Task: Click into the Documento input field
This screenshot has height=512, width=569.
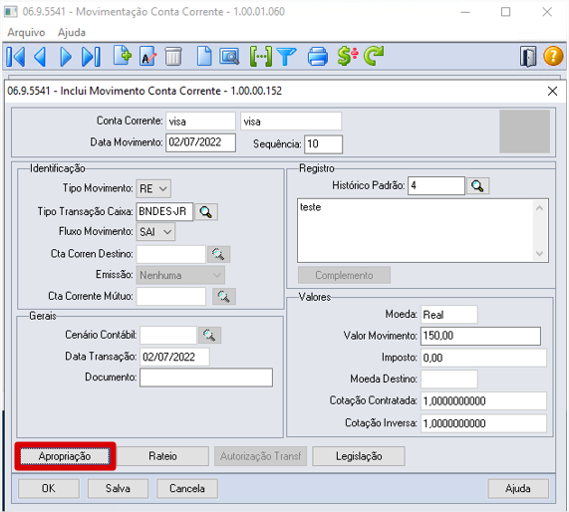Action: (x=206, y=378)
